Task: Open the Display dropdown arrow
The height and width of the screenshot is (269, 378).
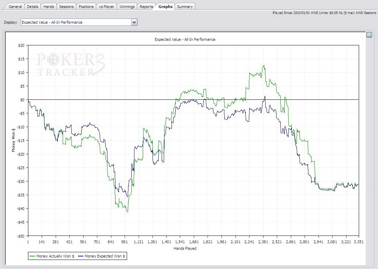Action: point(134,22)
